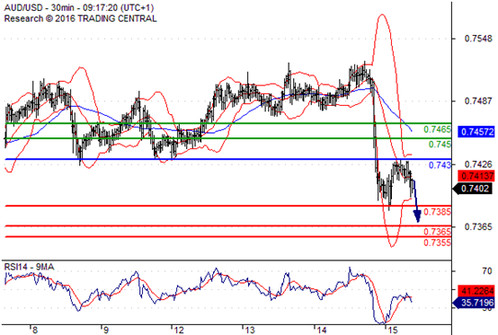Image resolution: width=498 pixels, height=335 pixels.
Task: Click the red 0.7385 support label
Action: pos(437,212)
